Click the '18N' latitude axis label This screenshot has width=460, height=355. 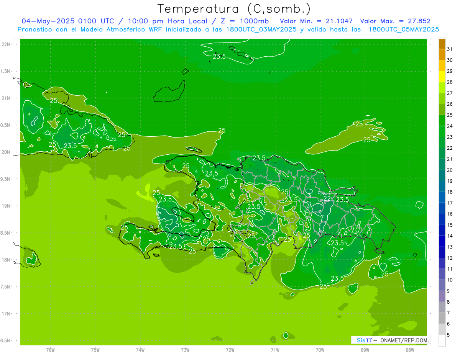point(6,260)
